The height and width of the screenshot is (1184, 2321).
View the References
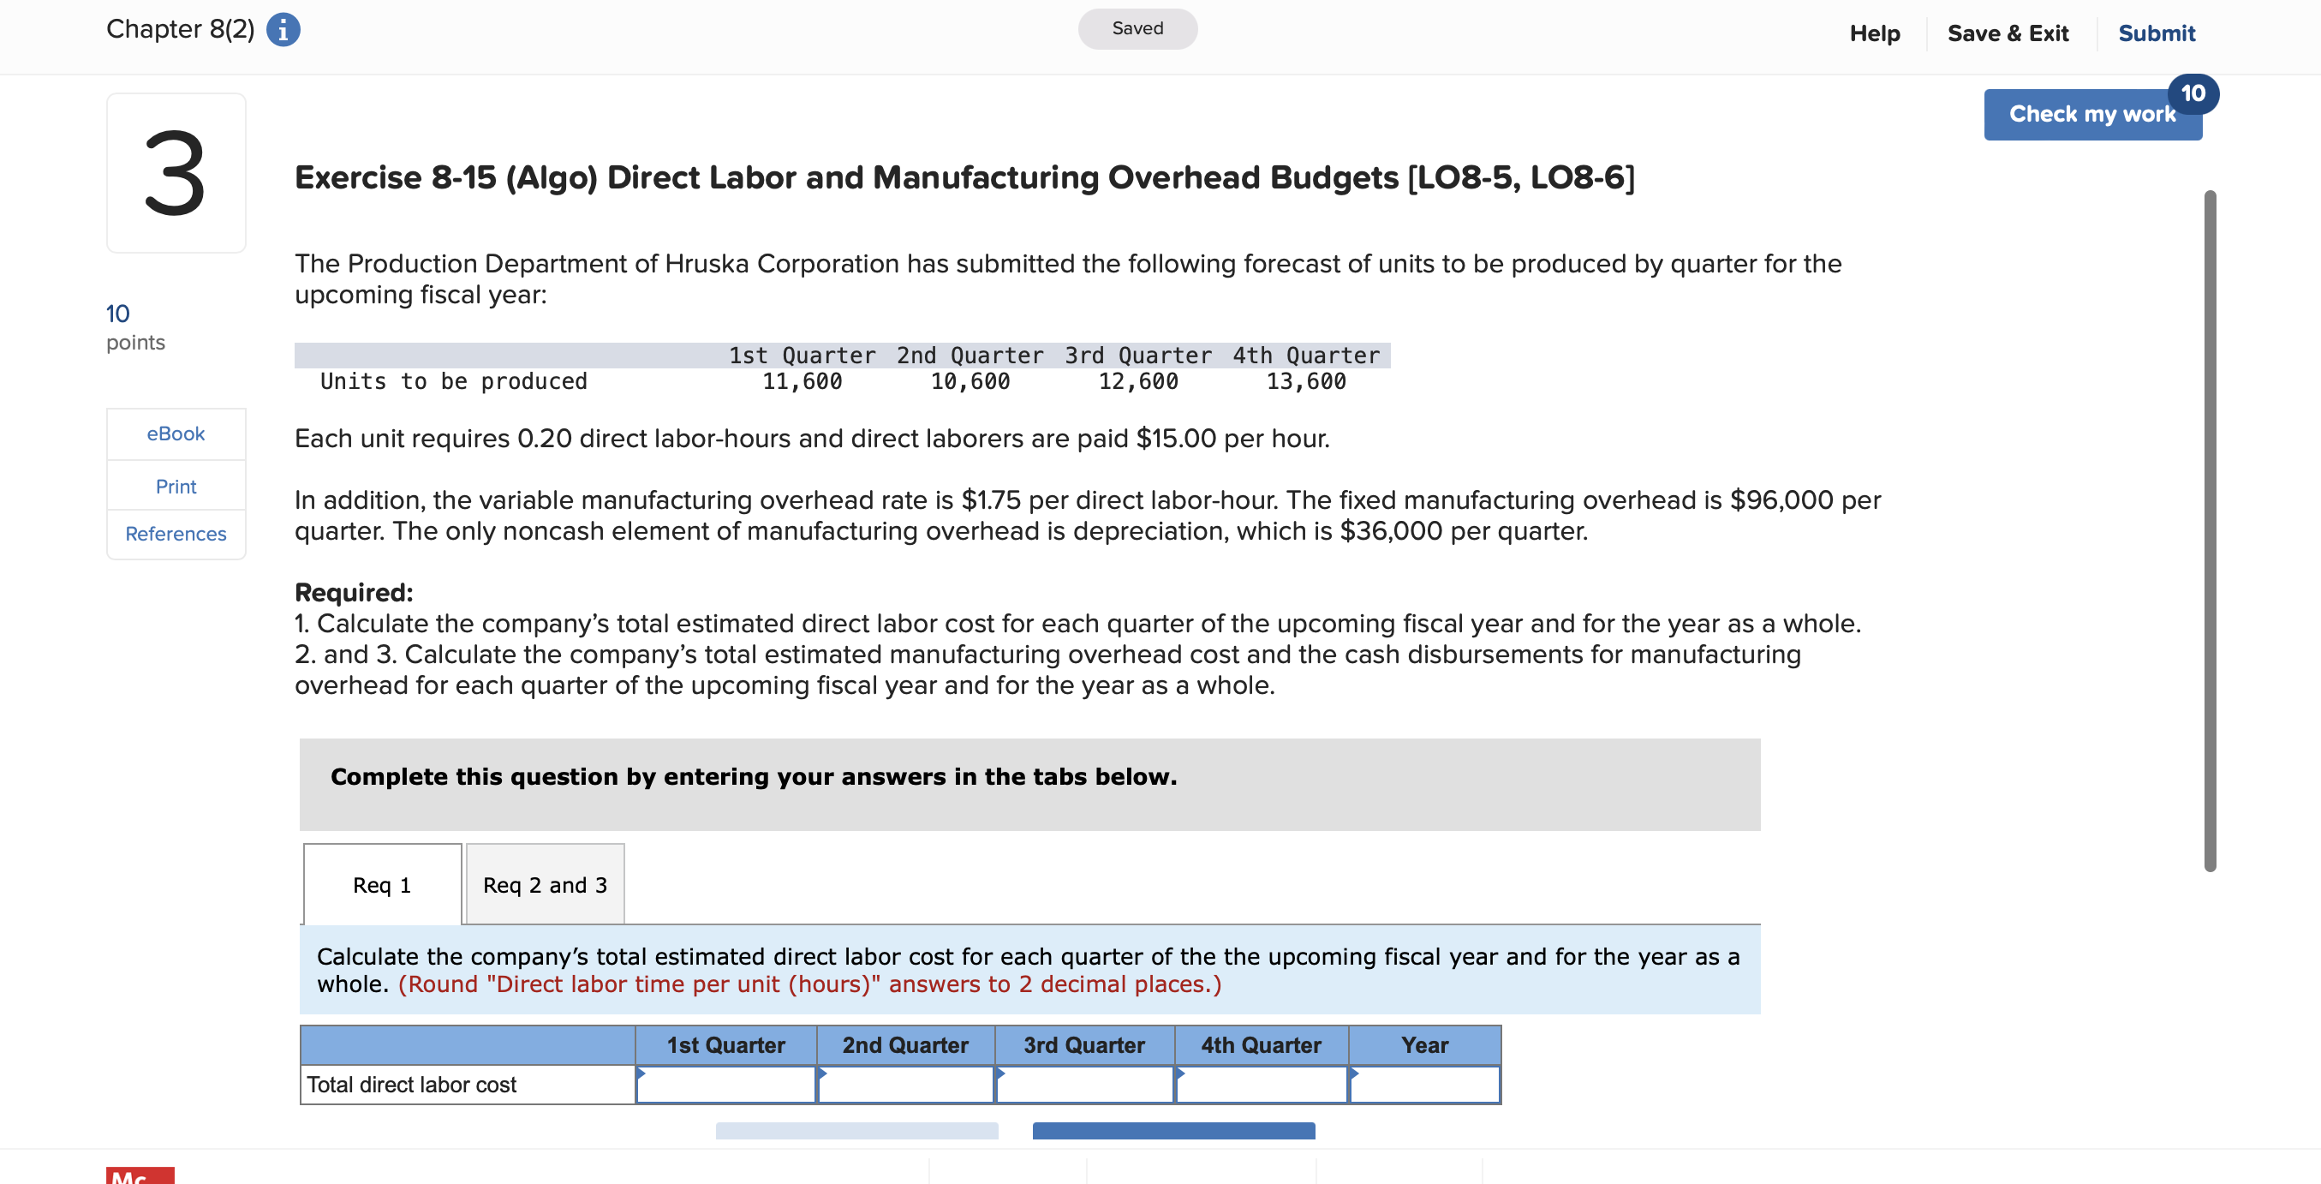pos(176,534)
